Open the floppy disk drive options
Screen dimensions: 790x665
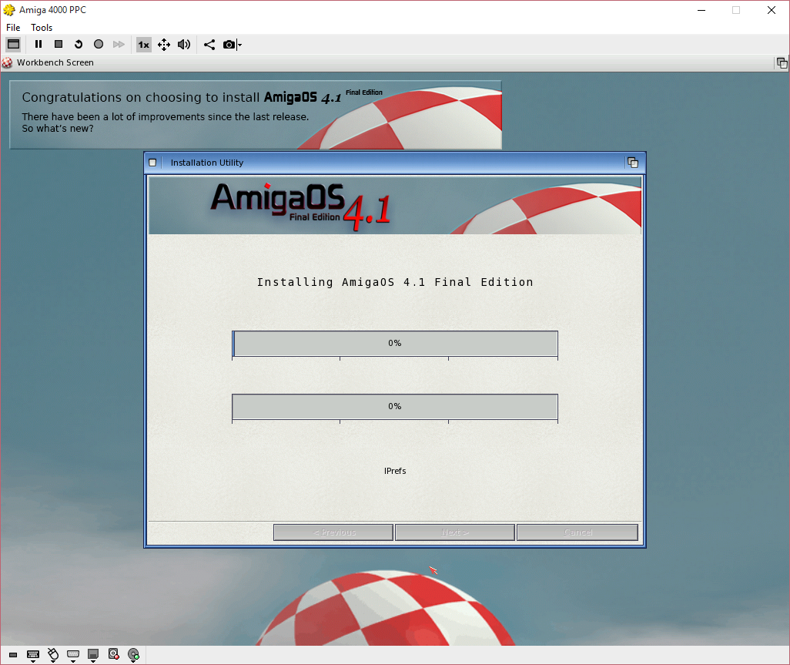pyautogui.click(x=93, y=656)
